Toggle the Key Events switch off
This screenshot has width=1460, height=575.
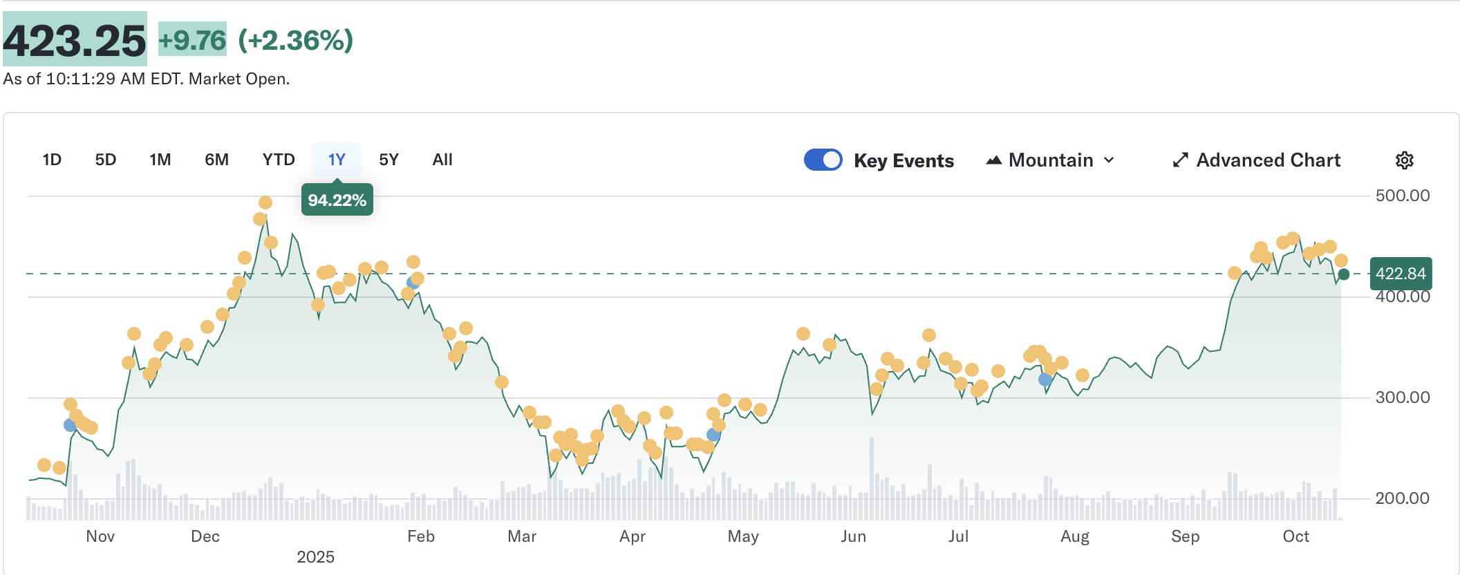coord(823,160)
